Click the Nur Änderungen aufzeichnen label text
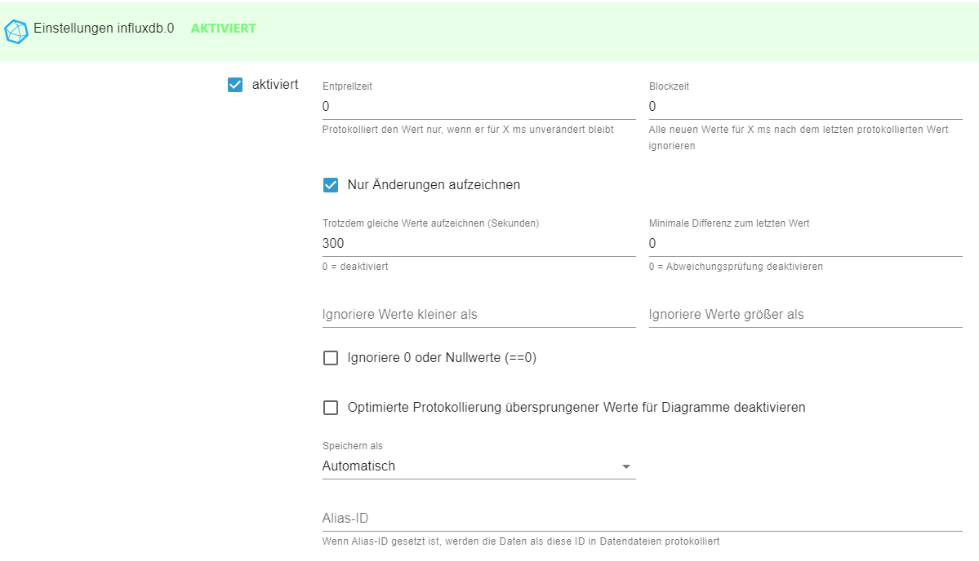Image resolution: width=979 pixels, height=561 pixels. click(434, 185)
